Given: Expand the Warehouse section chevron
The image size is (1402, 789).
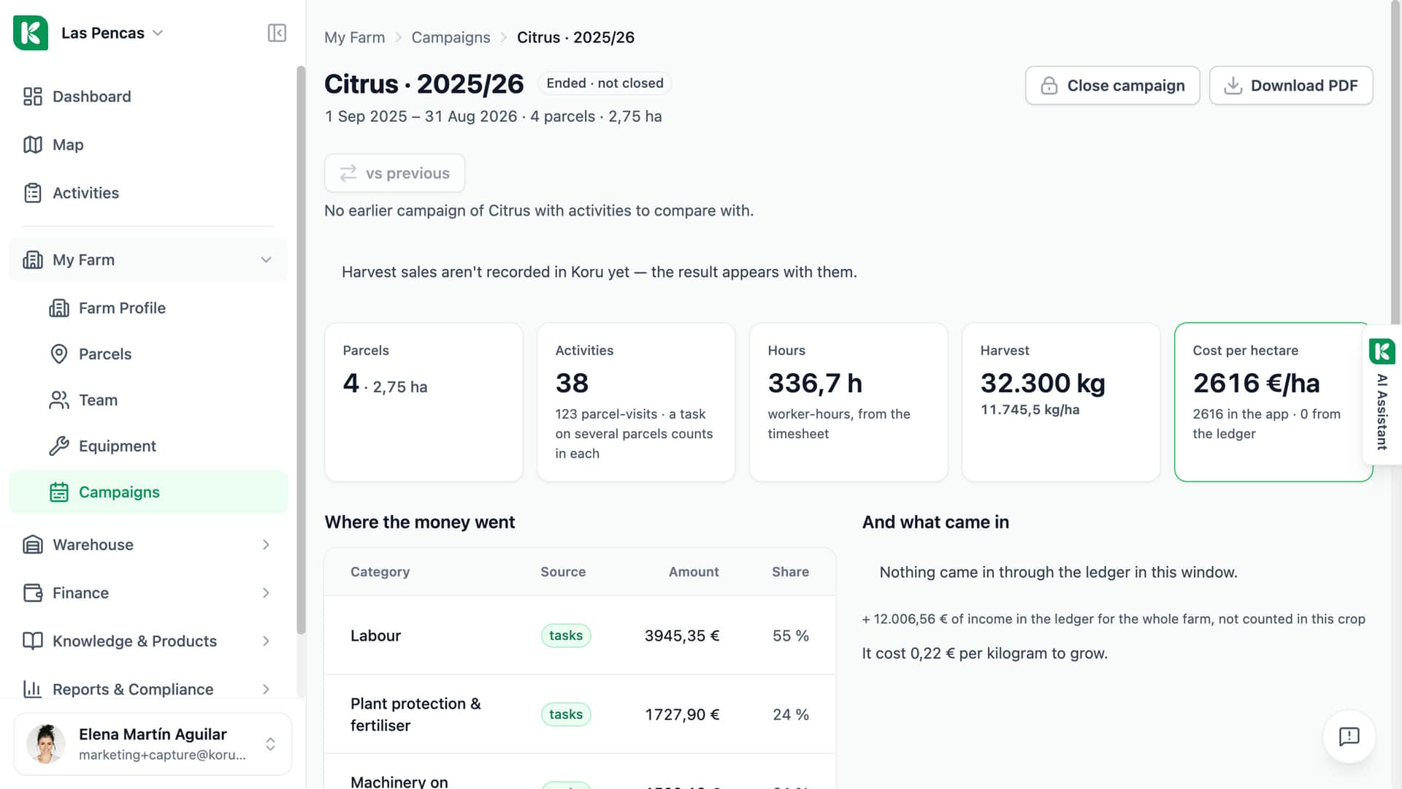Looking at the screenshot, I should pos(267,545).
